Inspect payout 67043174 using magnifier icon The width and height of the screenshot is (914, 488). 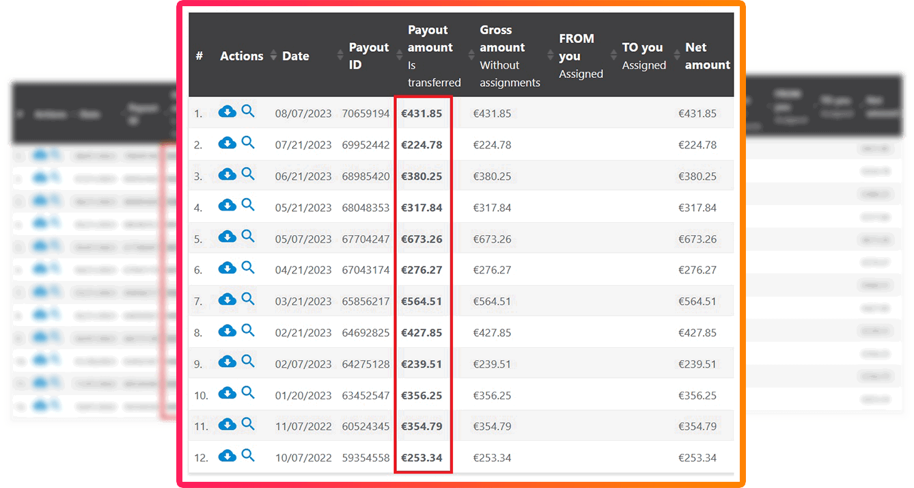[x=248, y=268]
